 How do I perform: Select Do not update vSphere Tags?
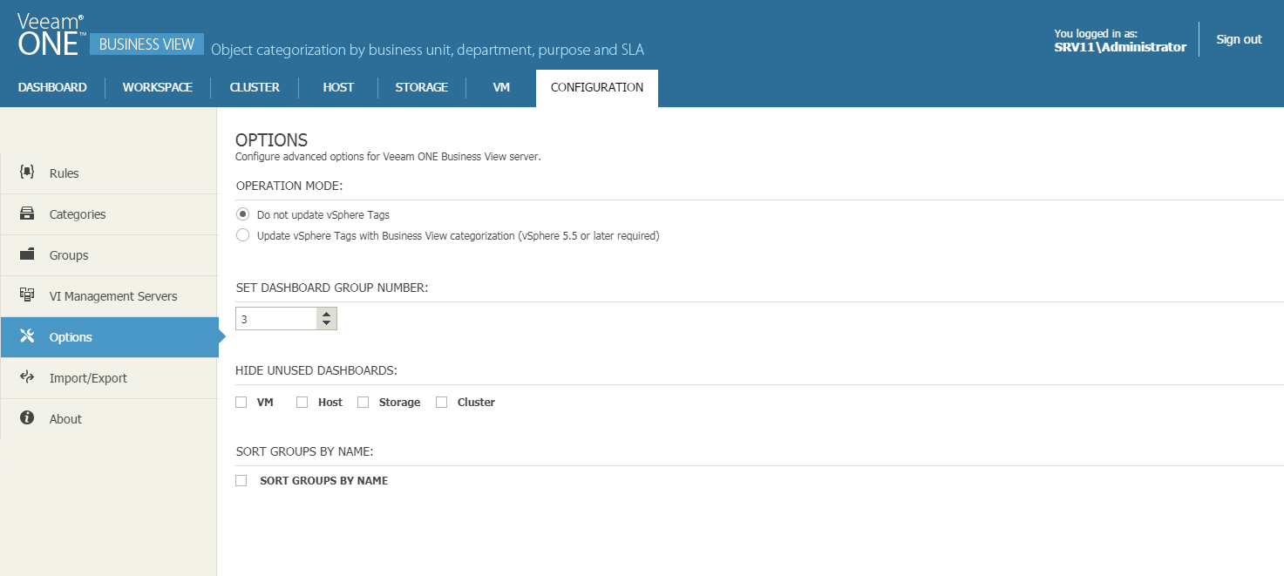click(x=243, y=214)
